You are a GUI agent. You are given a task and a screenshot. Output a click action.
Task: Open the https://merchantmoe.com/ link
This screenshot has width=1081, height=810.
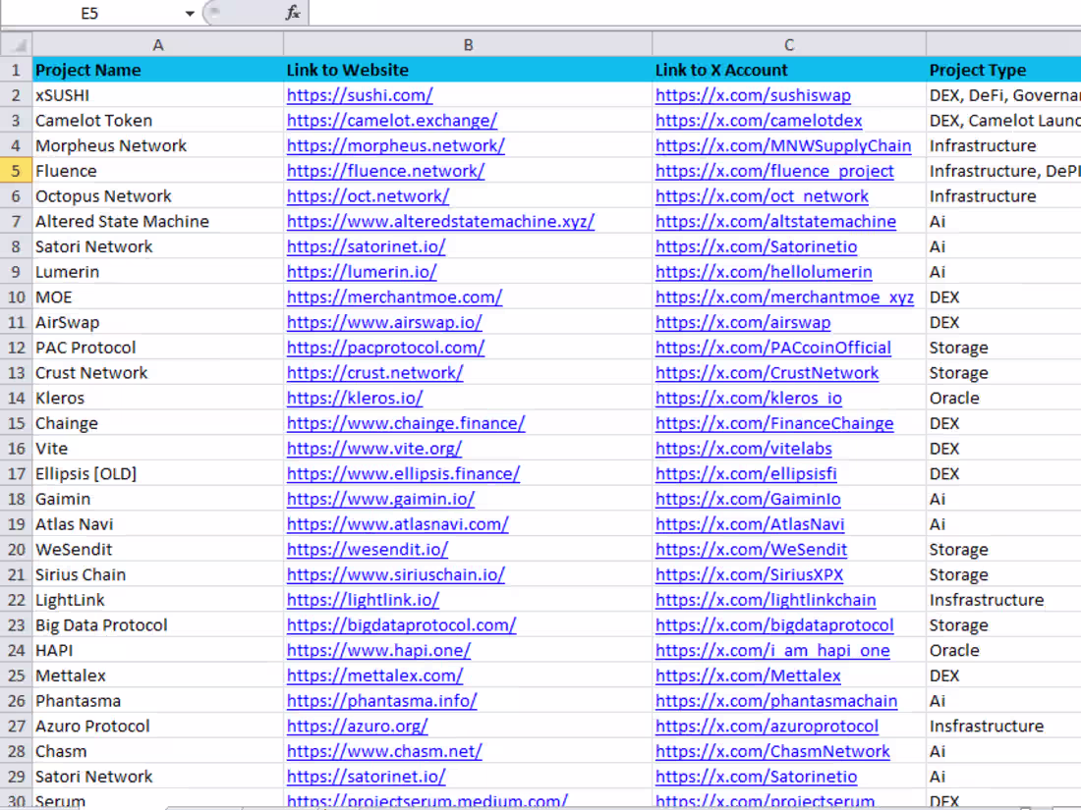click(394, 297)
